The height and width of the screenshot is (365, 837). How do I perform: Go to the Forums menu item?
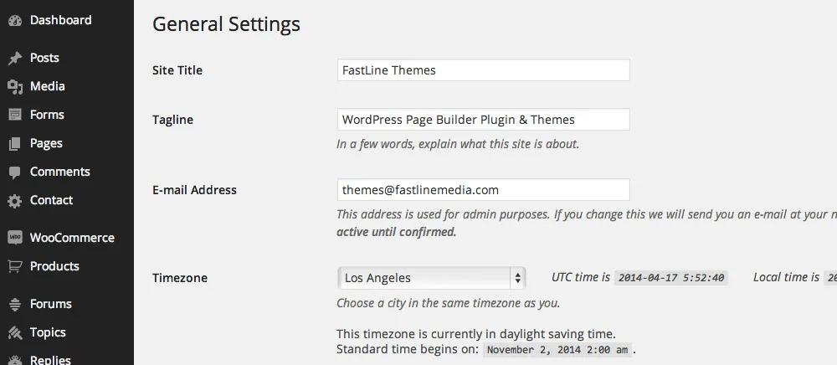[51, 304]
